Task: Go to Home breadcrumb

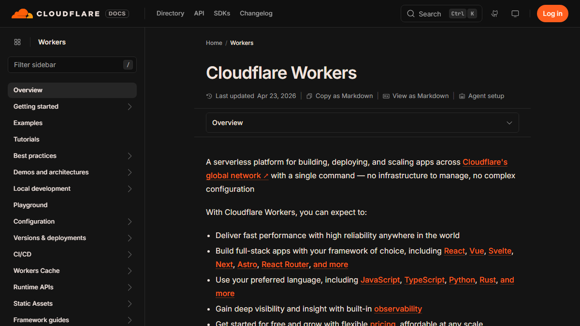Action: click(x=214, y=43)
